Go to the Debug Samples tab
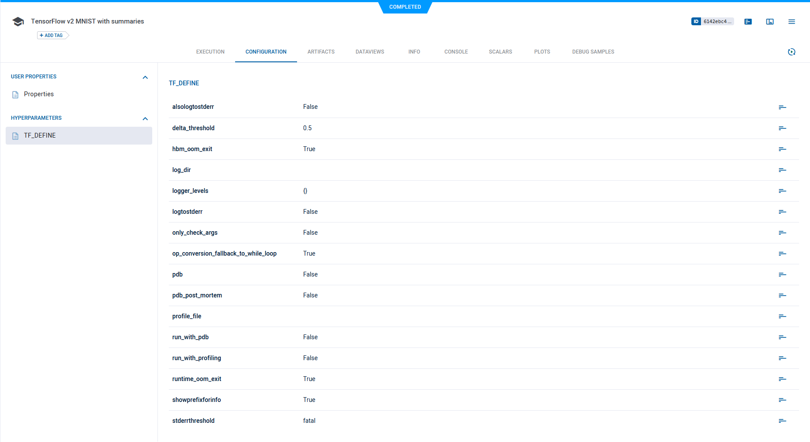Screen dimensions: 810x442 tap(593, 52)
